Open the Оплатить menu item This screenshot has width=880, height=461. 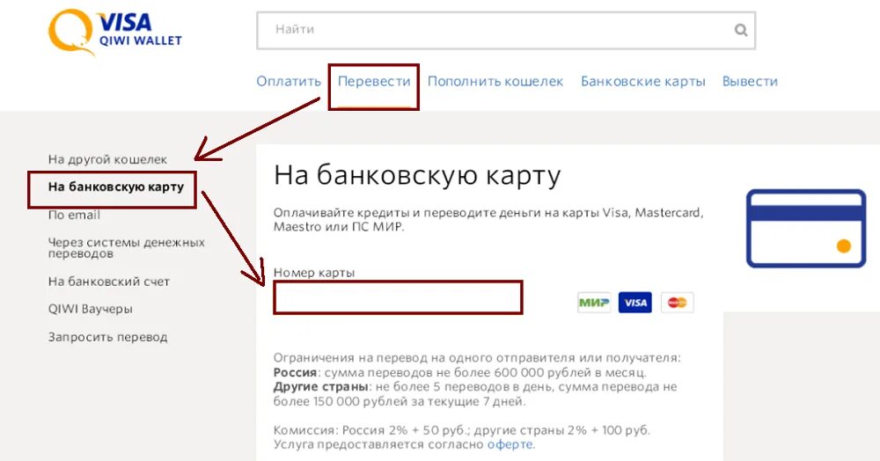click(289, 82)
